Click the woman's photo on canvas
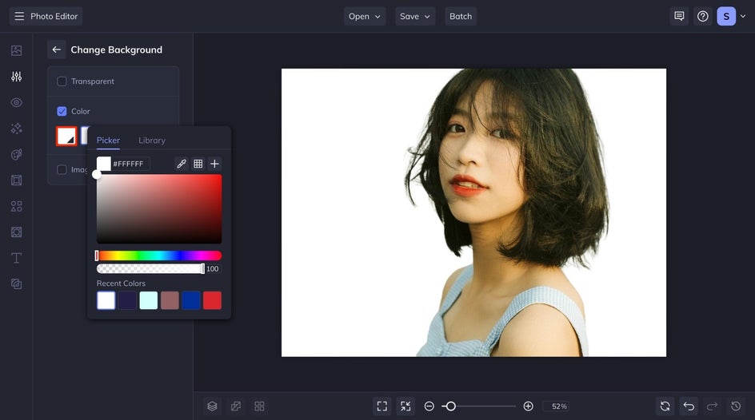755x420 pixels. click(x=473, y=212)
